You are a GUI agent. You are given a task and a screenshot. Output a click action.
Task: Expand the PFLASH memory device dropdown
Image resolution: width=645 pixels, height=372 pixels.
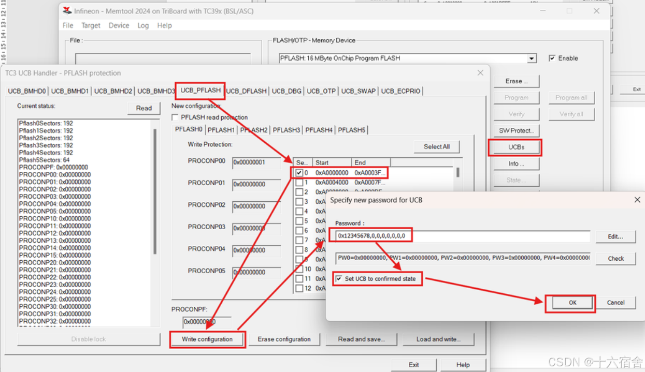[532, 58]
